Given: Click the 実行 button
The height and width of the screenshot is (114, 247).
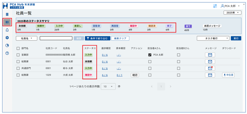Looking at the screenshot, I should tap(236, 38).
